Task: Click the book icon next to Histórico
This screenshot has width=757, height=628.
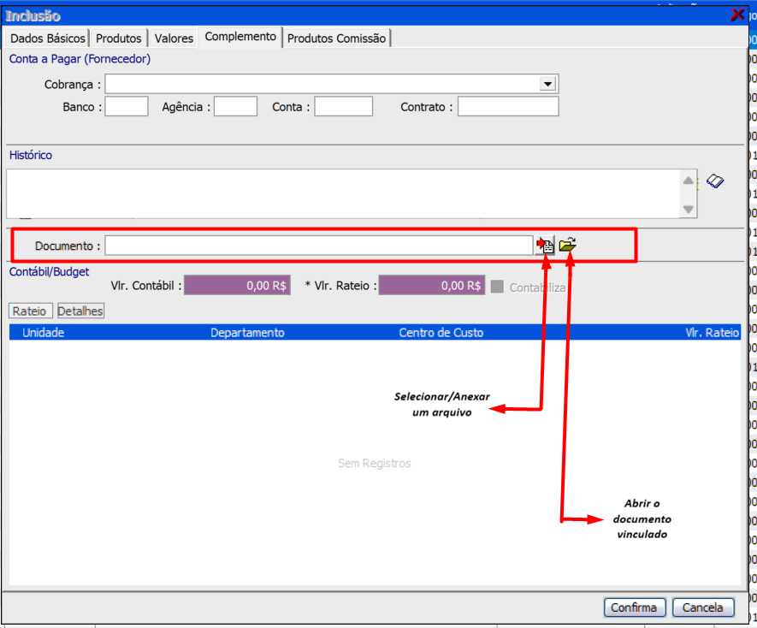Action: point(715,181)
